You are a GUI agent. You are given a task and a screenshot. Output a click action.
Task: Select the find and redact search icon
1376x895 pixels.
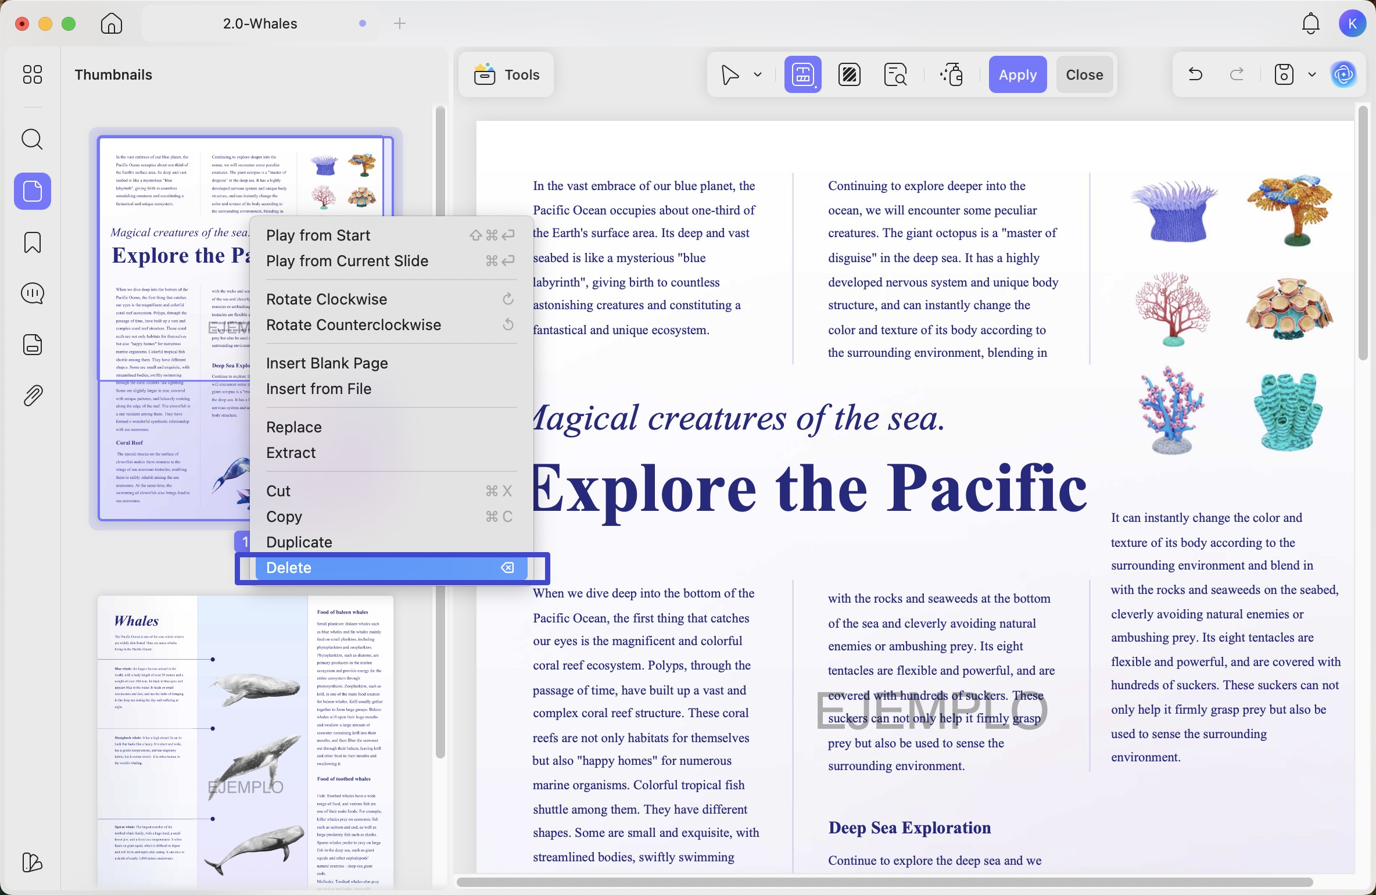(x=895, y=75)
